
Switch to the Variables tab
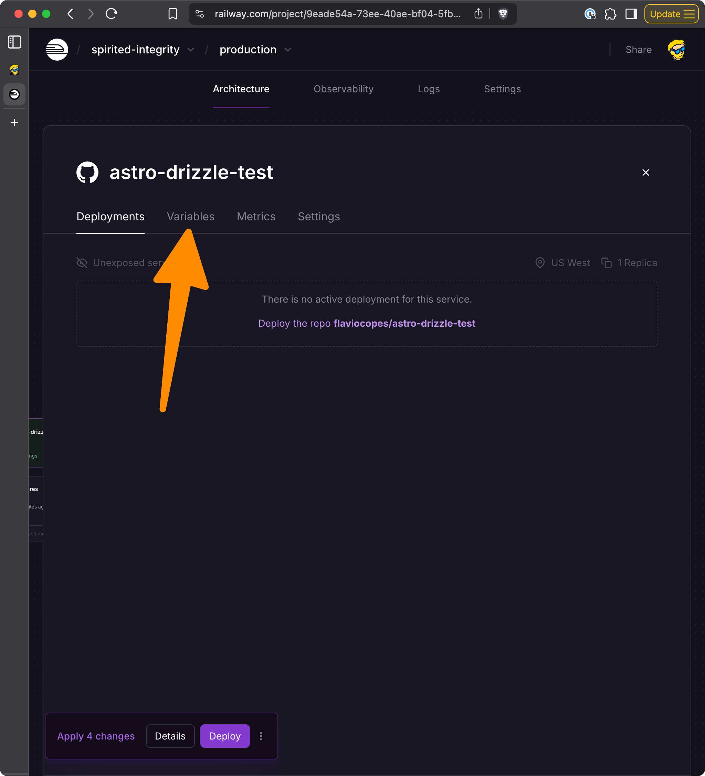190,216
